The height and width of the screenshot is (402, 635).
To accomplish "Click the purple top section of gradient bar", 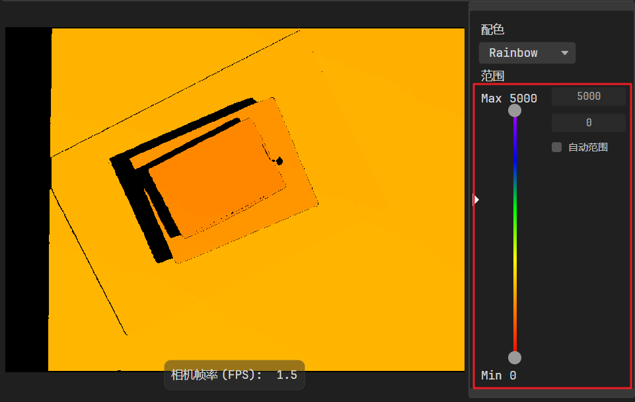I will pos(514,129).
